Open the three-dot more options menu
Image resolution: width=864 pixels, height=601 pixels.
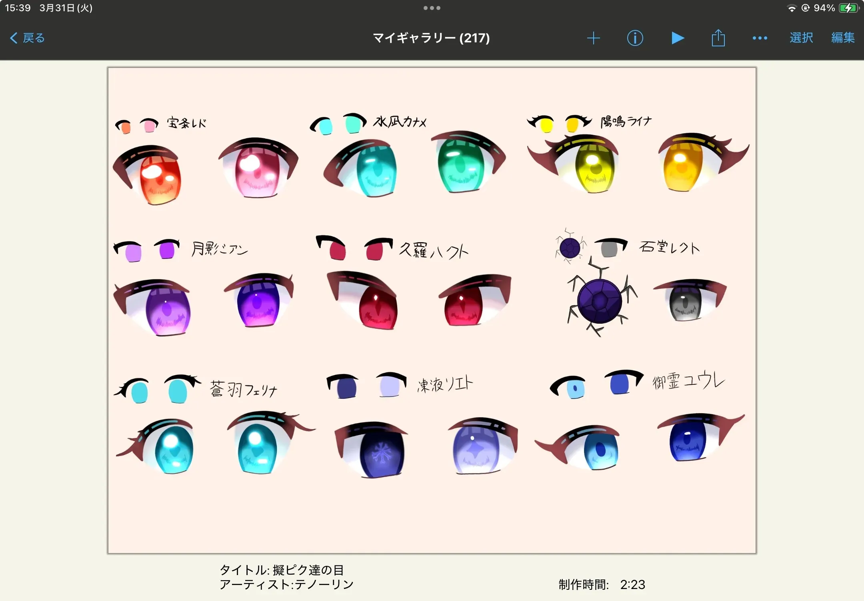coord(760,38)
